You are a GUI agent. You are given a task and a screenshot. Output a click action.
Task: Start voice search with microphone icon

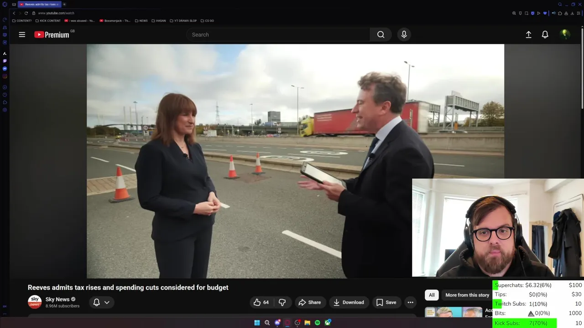tap(404, 35)
